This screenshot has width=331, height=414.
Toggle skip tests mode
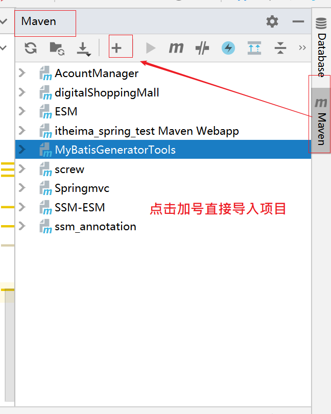pos(202,48)
